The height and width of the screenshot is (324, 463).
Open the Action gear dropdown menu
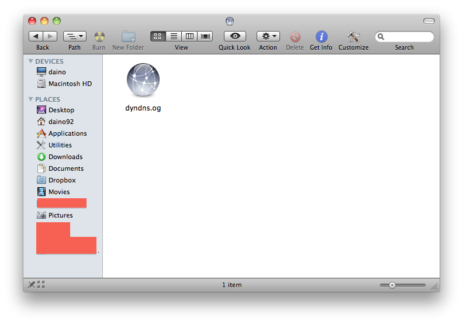[x=268, y=36]
